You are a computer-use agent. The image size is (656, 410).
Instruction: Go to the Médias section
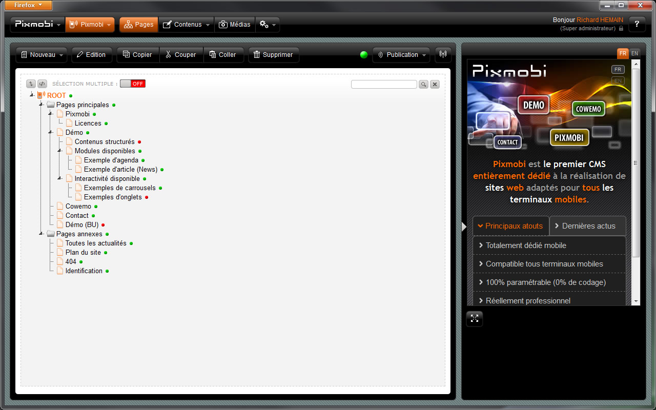[x=235, y=25]
